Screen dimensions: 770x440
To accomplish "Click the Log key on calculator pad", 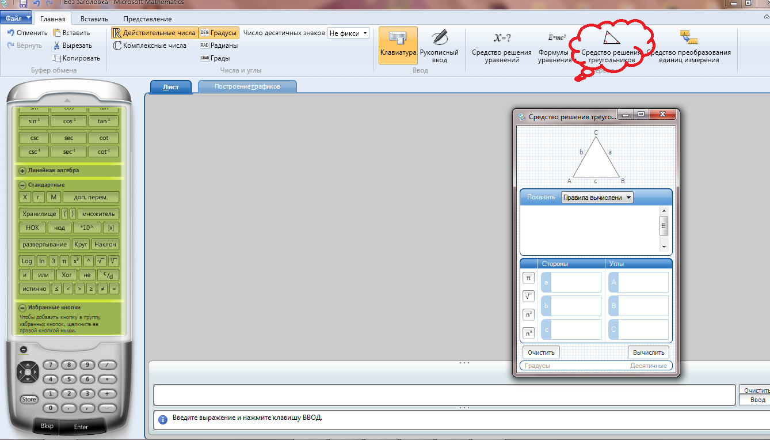I will [26, 261].
